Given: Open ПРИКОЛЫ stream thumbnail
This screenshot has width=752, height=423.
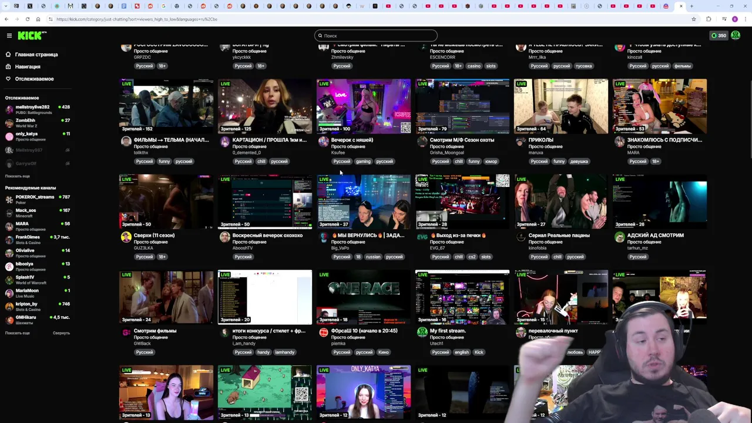Looking at the screenshot, I should (x=561, y=106).
